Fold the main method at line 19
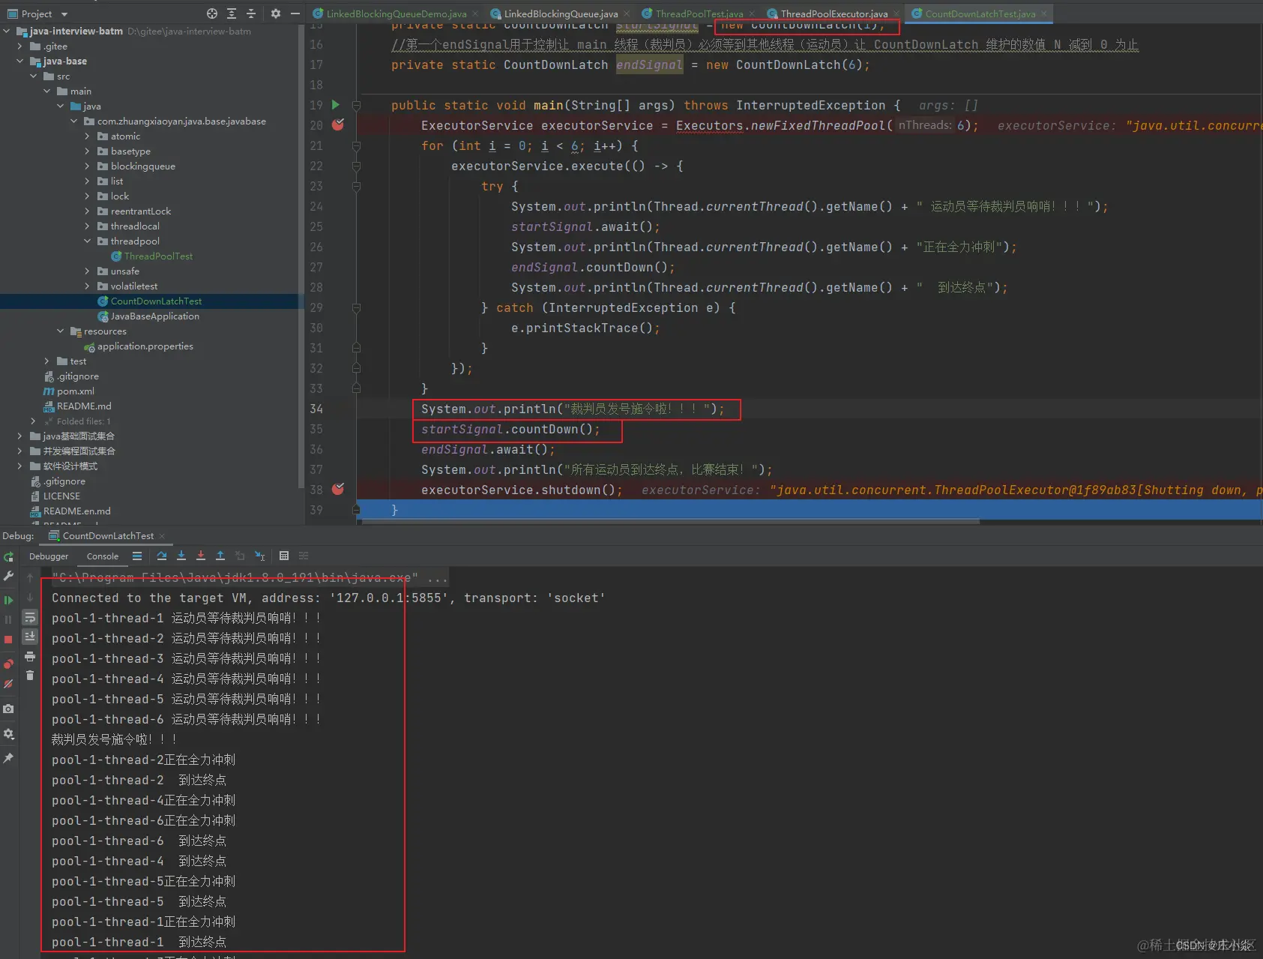The image size is (1263, 959). point(357,106)
